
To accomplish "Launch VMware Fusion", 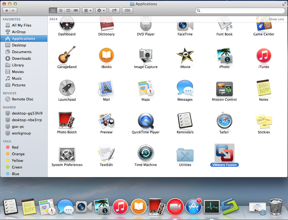I will coord(224,153).
